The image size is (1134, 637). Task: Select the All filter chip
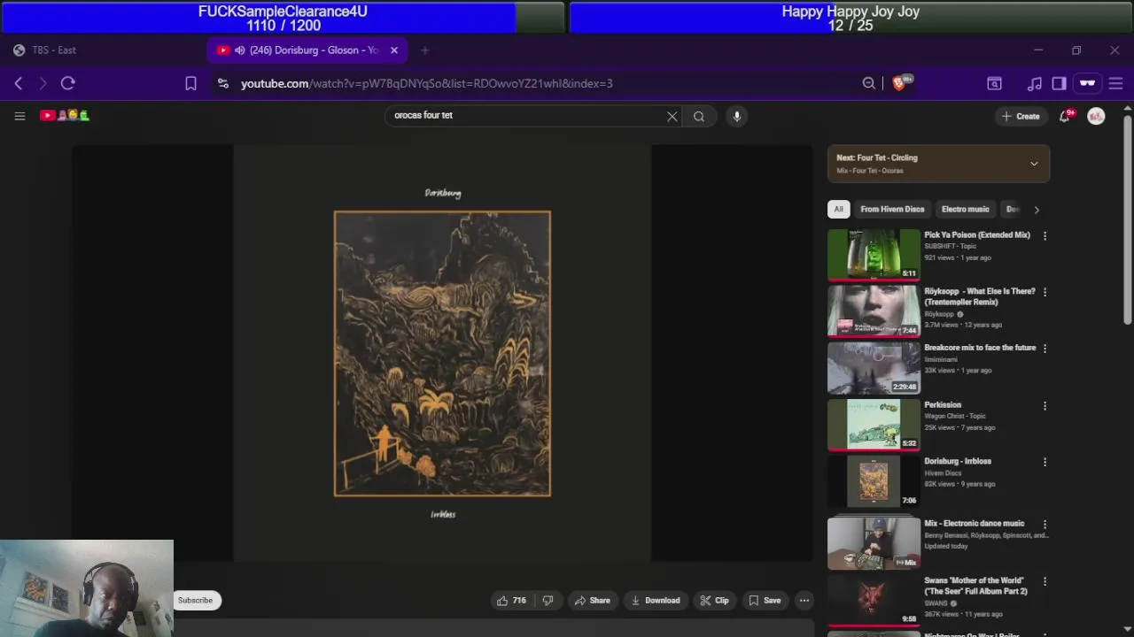838,210
